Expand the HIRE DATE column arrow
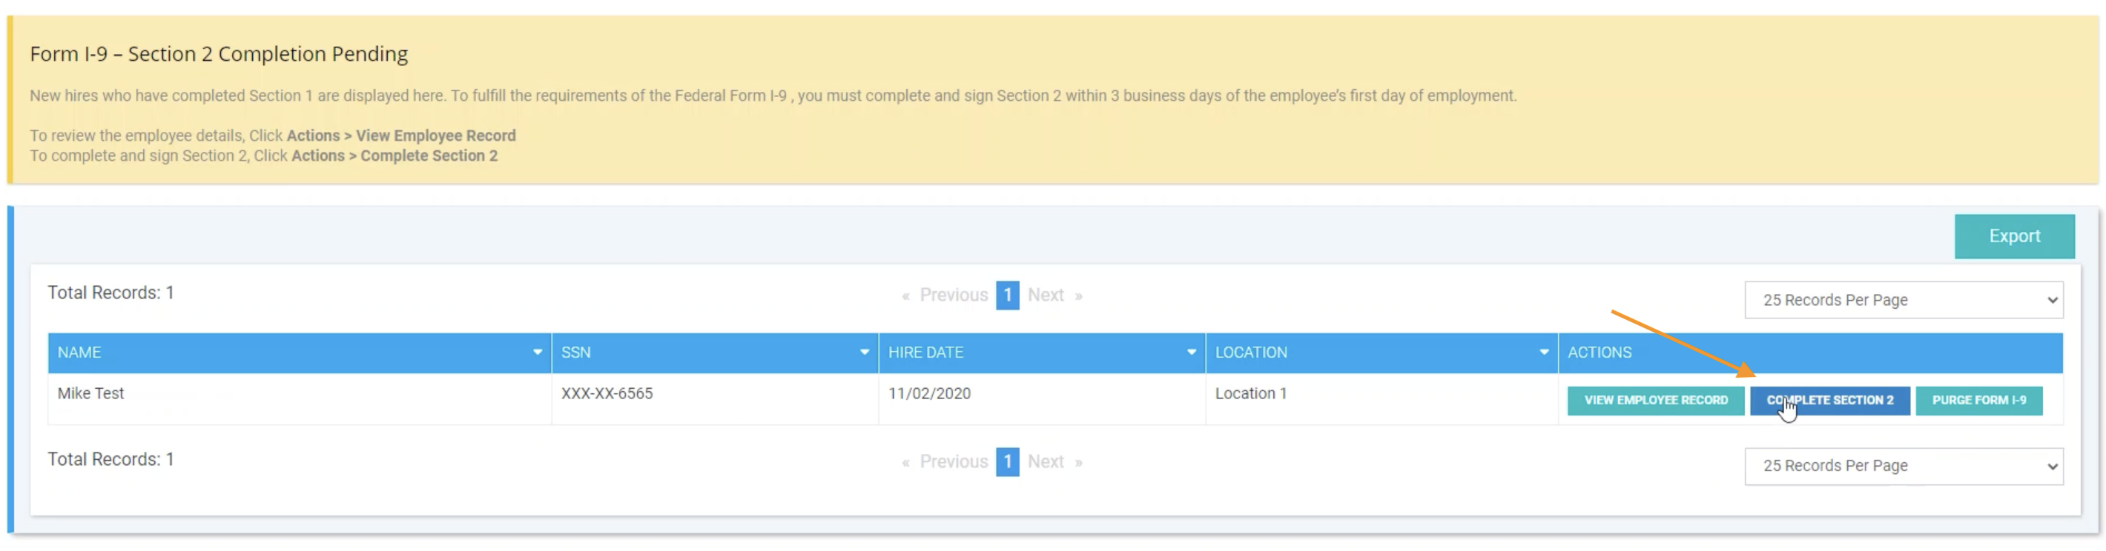 coord(1191,352)
